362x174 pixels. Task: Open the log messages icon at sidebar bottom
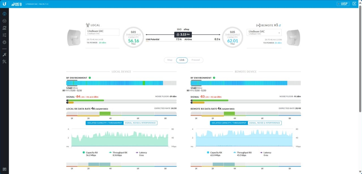[x=4, y=169]
